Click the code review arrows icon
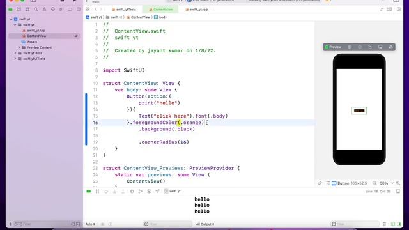409x230 pixels. click(x=382, y=10)
